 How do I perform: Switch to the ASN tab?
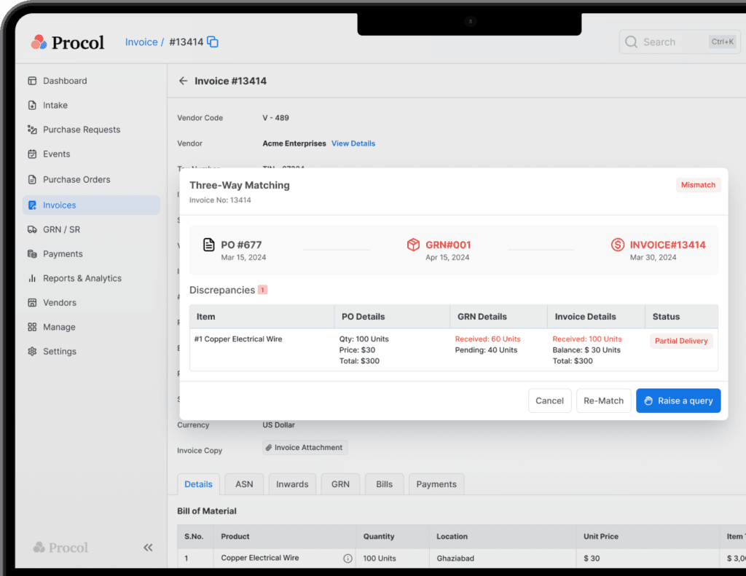[244, 484]
